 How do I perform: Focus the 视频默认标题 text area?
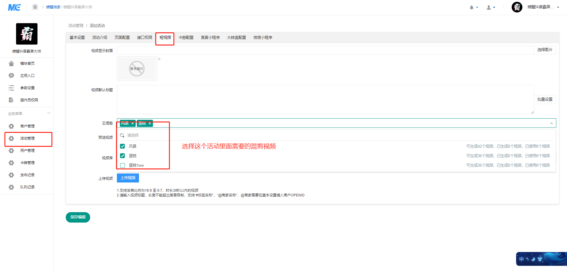coord(325,100)
